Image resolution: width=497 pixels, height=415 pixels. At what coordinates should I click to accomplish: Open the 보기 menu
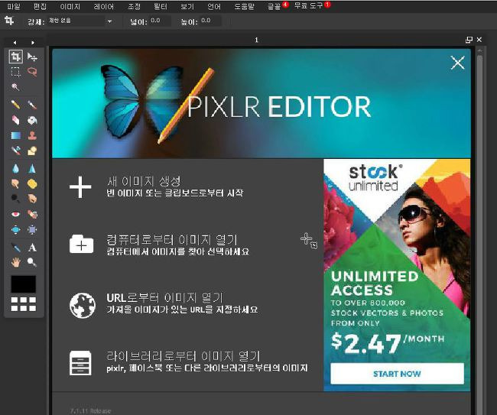point(187,6)
